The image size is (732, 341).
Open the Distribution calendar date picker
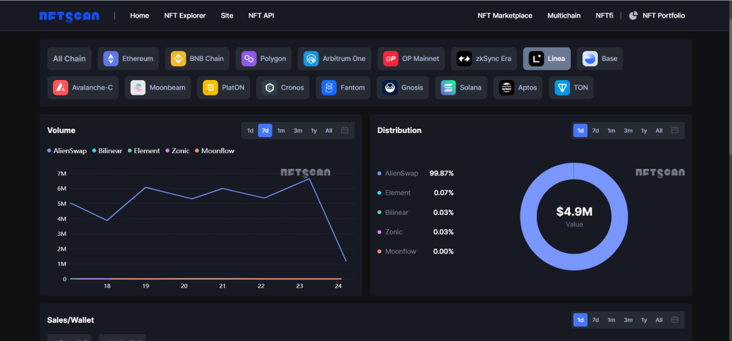[674, 130]
